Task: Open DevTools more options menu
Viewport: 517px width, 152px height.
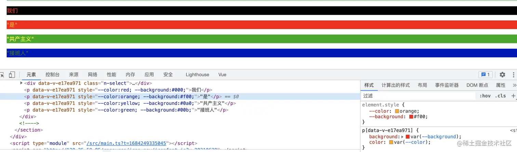Action: (514, 74)
